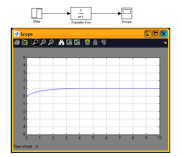Viewport: 182px width, 157px height.
Task: Minimize the Scope window
Action: pos(148,34)
